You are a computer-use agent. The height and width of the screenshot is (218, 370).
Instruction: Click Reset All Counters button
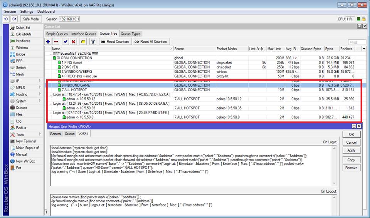click(x=151, y=42)
